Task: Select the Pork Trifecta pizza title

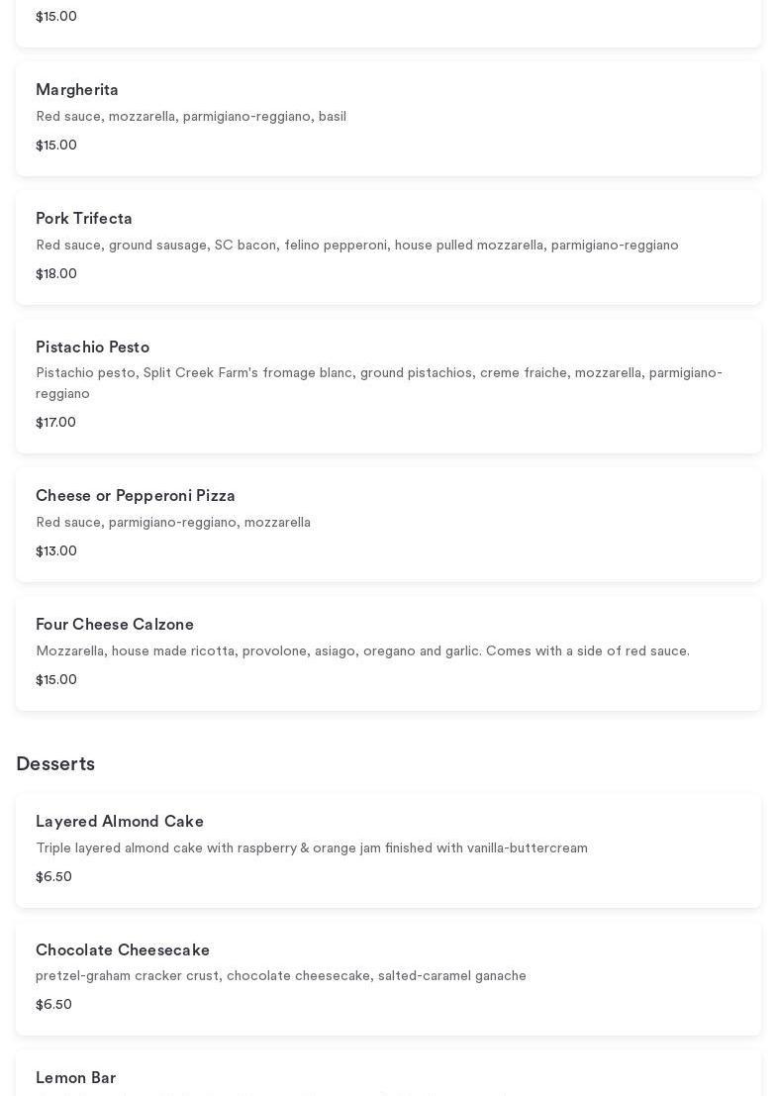Action: pos(84,219)
